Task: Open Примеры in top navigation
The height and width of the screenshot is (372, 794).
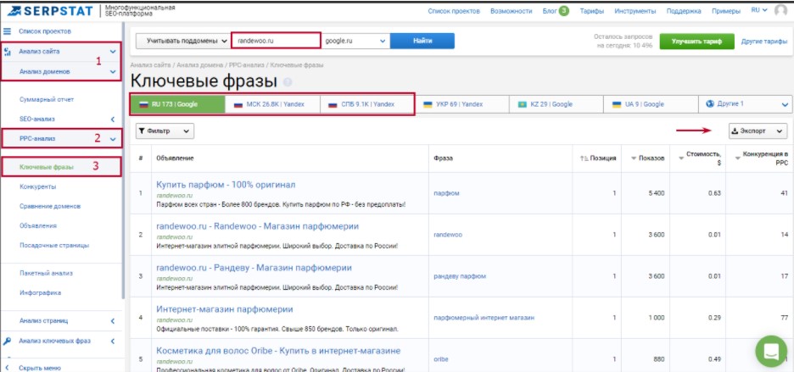Action: [726, 11]
